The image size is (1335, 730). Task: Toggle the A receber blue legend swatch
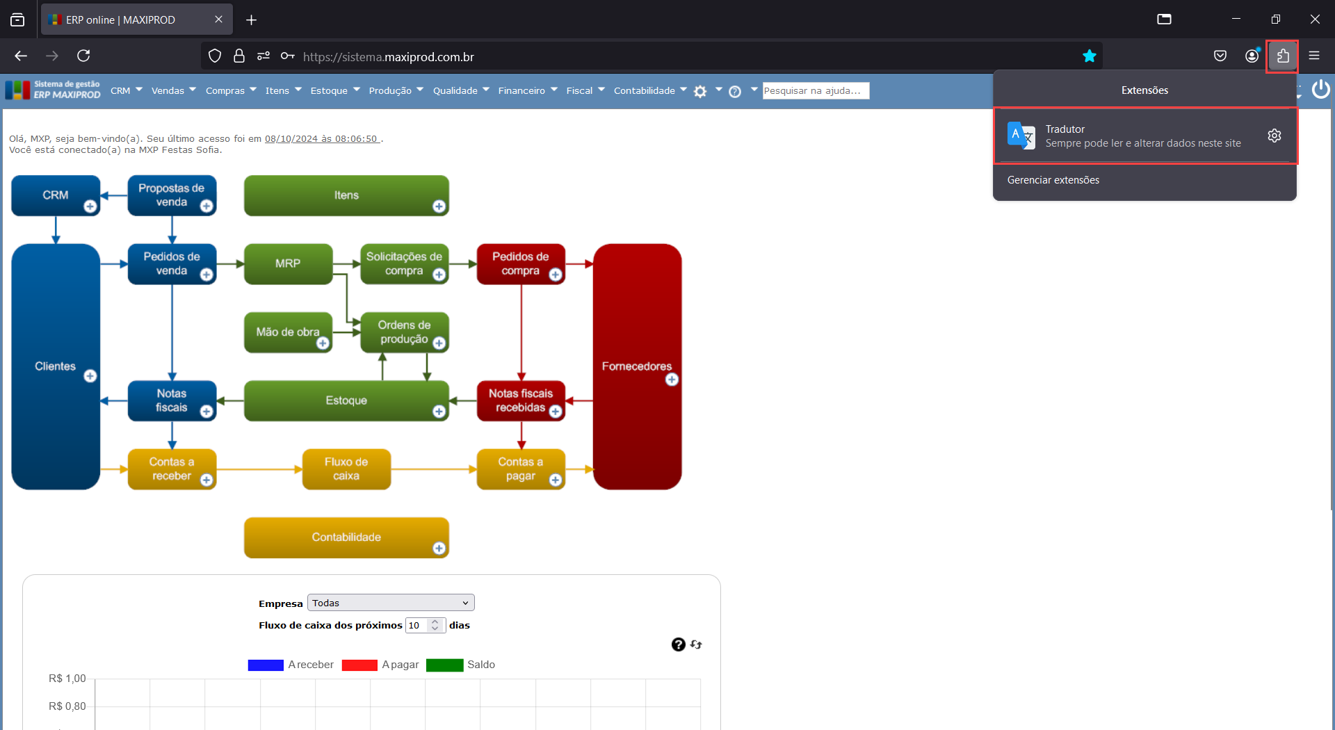266,665
